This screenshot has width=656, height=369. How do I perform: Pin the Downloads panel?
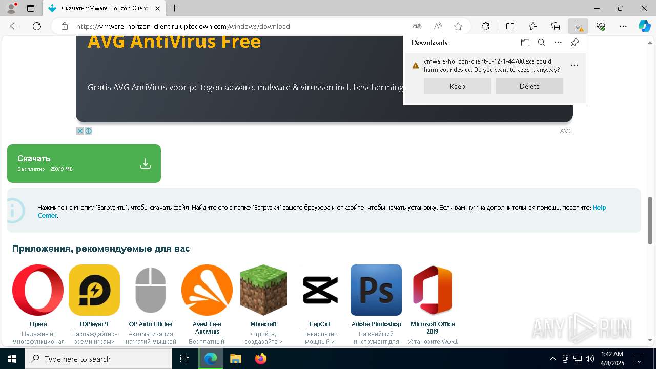pyautogui.click(x=575, y=43)
